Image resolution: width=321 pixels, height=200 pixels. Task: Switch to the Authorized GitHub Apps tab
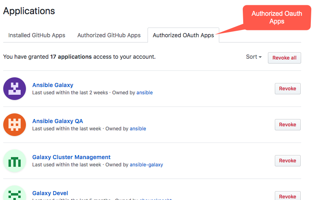109,35
